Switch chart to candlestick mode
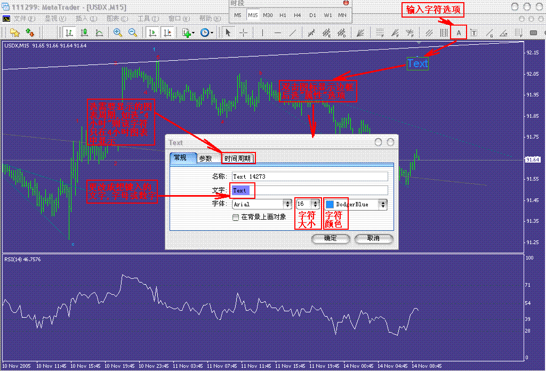 pyautogui.click(x=84, y=33)
